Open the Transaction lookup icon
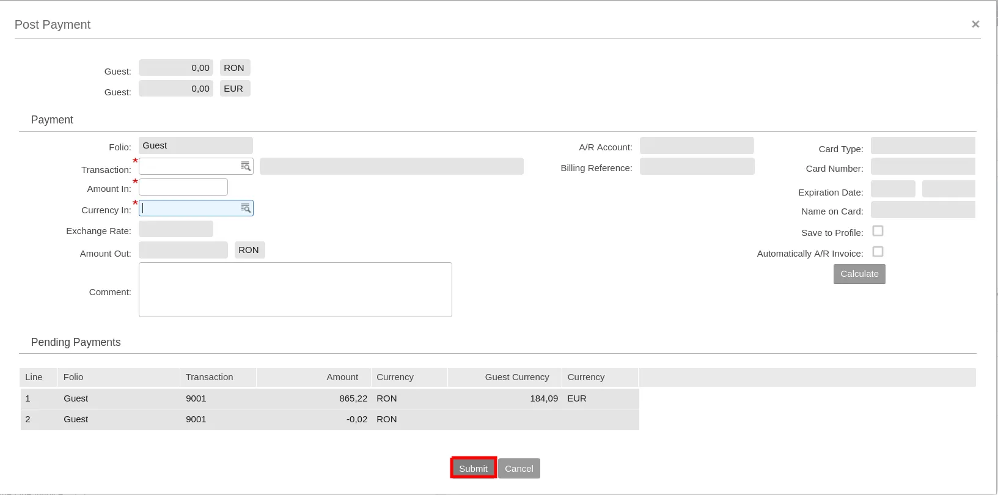Screen dimensions: 998x495 click(246, 166)
